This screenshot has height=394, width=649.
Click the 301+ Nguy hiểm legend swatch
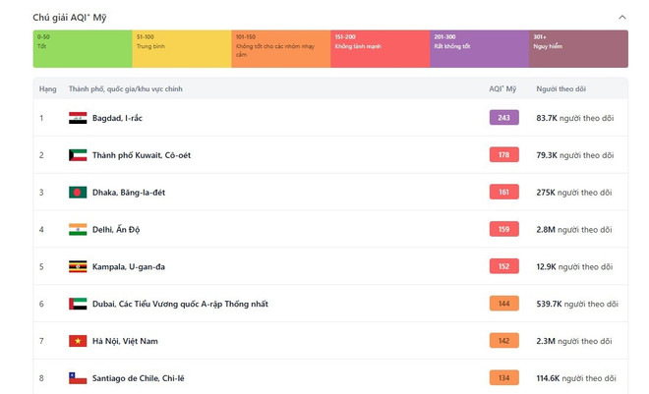click(578, 48)
